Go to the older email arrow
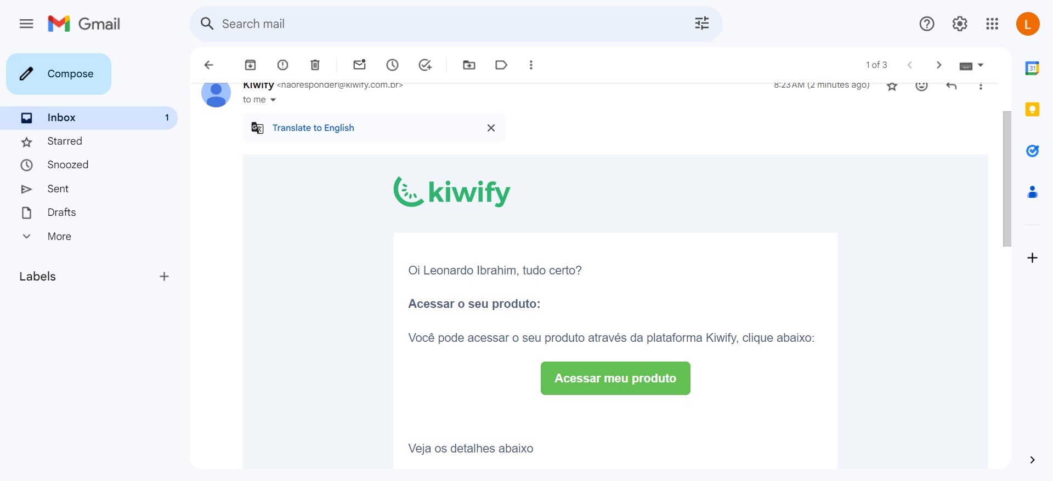1053x481 pixels. pos(939,65)
